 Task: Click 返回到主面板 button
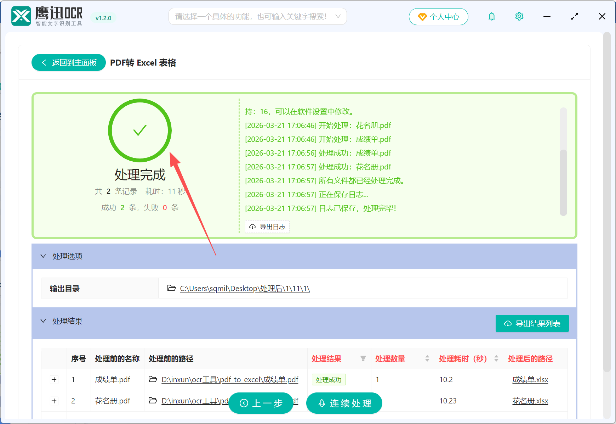coord(68,62)
